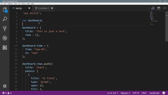Split the editor with the split icon
Screen dimensions: 168x95
pyautogui.click(x=159, y=8)
